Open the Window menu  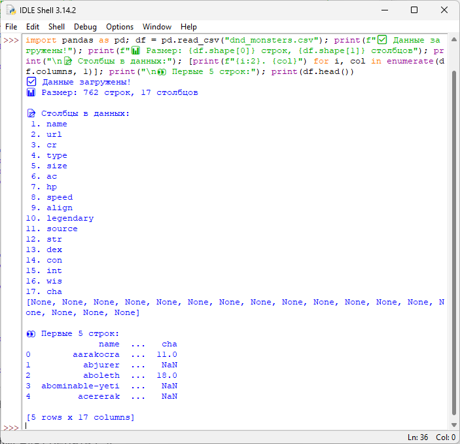(157, 27)
